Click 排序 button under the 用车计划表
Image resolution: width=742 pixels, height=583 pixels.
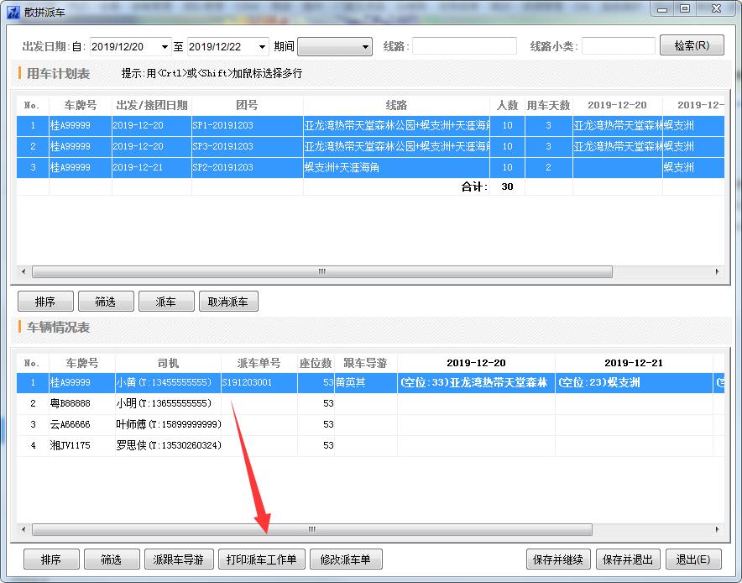[x=45, y=302]
